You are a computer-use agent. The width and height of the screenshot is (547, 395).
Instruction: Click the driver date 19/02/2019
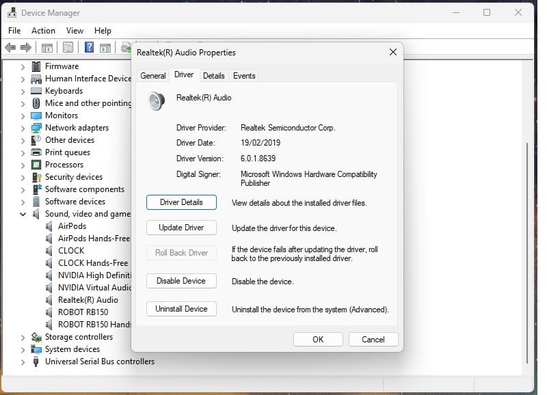(x=261, y=143)
